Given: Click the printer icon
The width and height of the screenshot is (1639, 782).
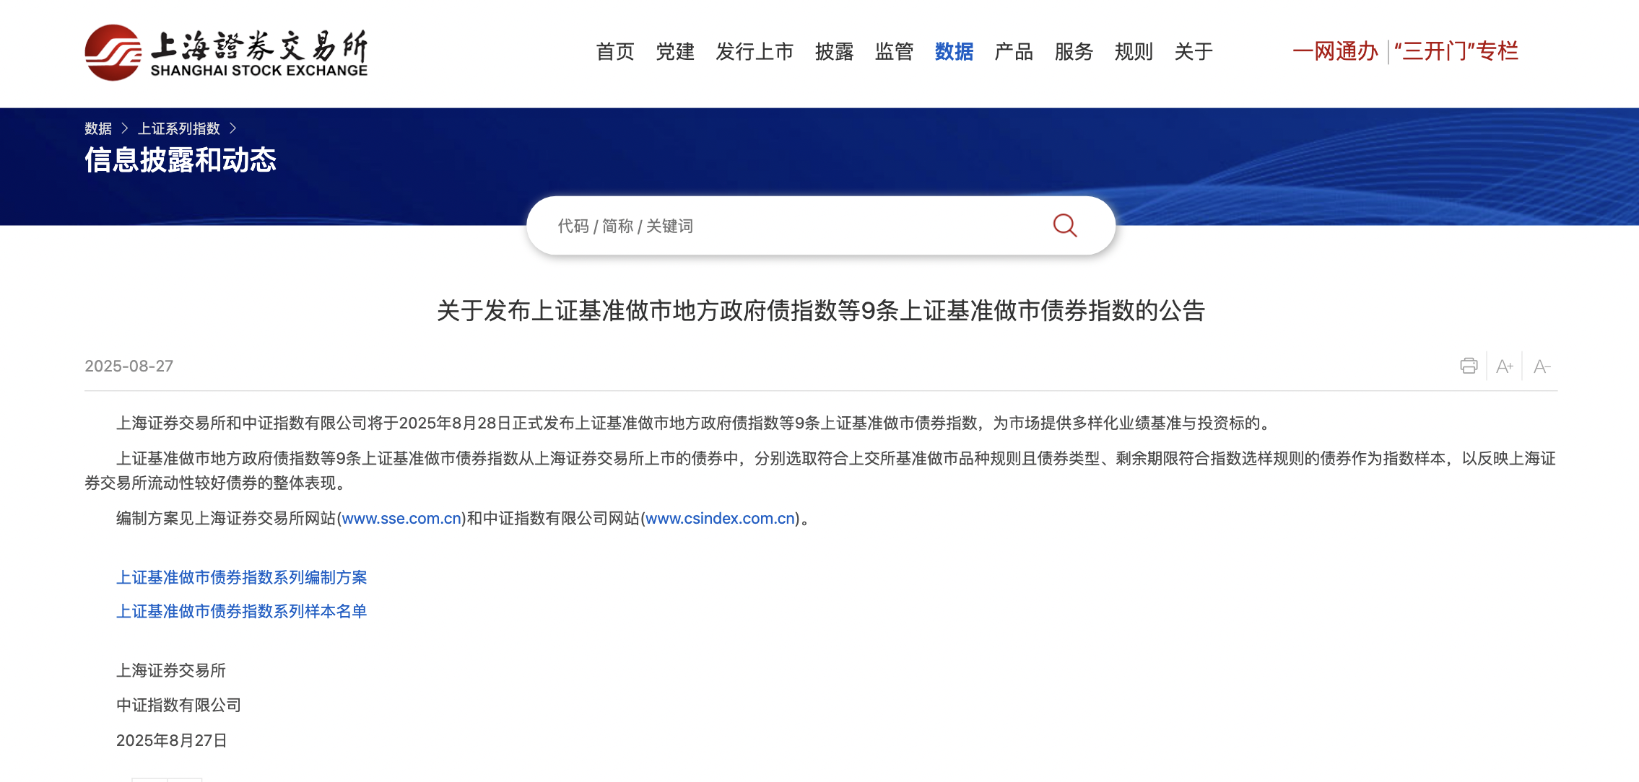Looking at the screenshot, I should [1468, 366].
